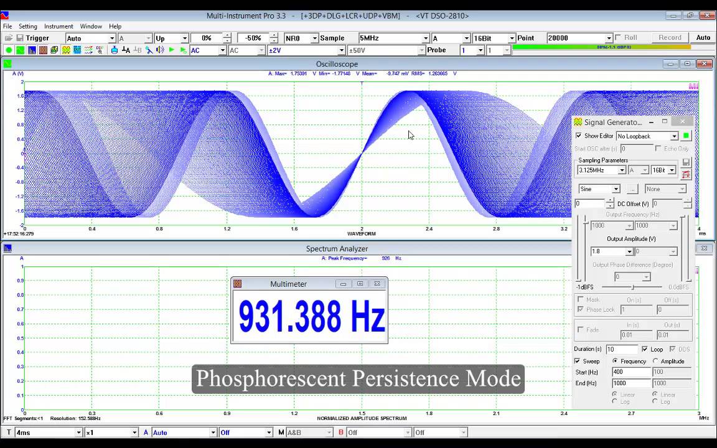Toggle the Fade checkbox
This screenshot has height=448, width=717.
click(581, 329)
